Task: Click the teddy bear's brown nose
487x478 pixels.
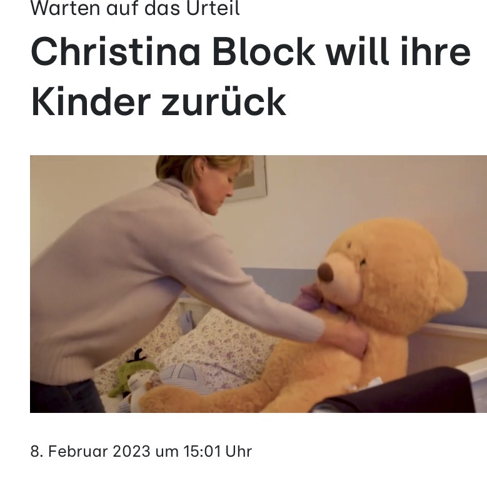Action: [326, 273]
